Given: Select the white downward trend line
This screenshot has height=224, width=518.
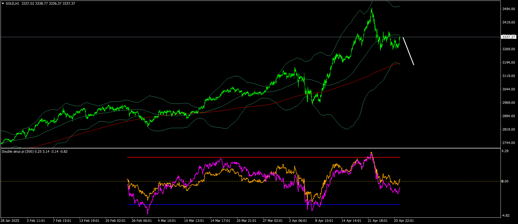Looking at the screenshot, I should [x=408, y=51].
